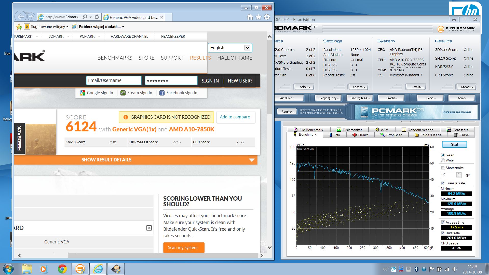Image resolution: width=489 pixels, height=275 pixels.
Task: Select the Write radio button
Action: tap(443, 160)
